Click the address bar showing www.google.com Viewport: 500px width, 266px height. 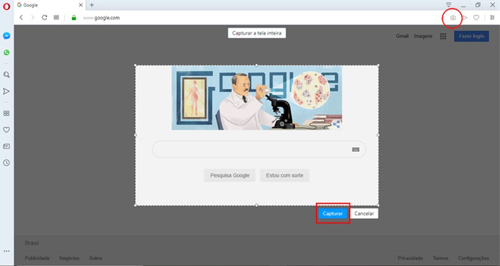click(x=101, y=18)
